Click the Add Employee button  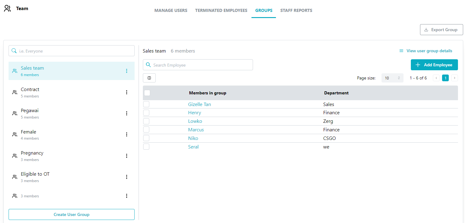coord(434,65)
